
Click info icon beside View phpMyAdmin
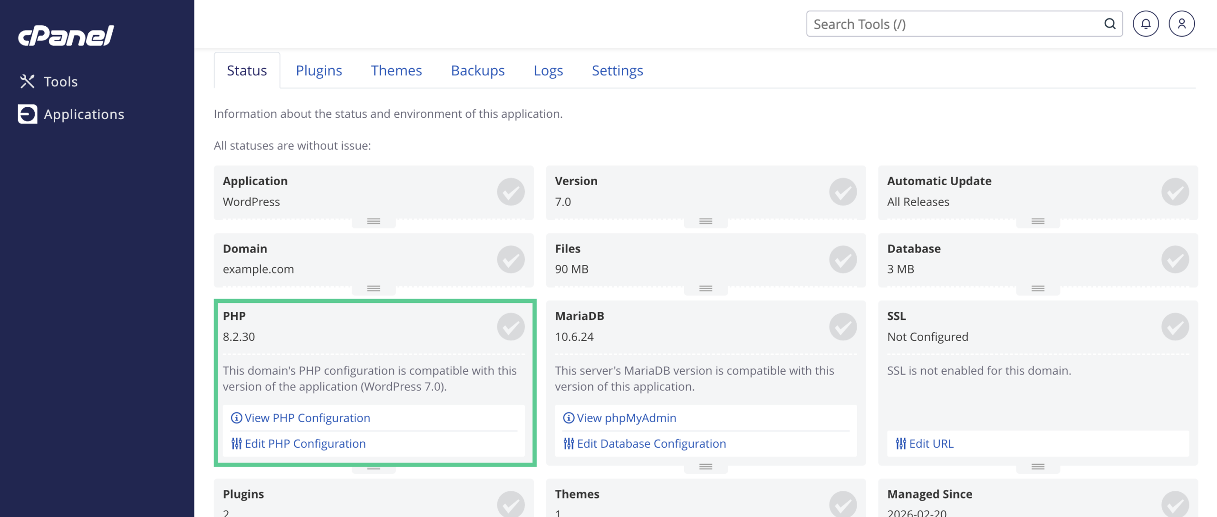(x=569, y=418)
